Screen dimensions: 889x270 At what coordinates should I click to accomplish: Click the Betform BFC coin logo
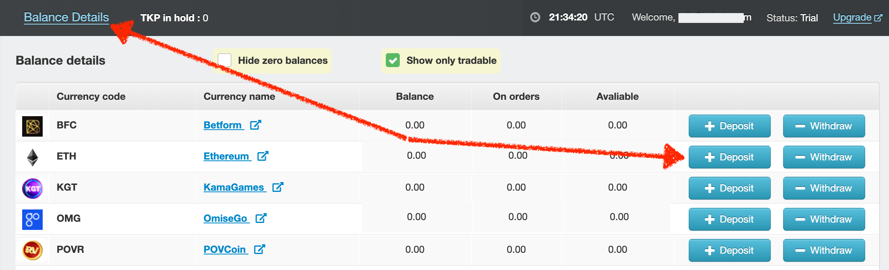click(32, 126)
